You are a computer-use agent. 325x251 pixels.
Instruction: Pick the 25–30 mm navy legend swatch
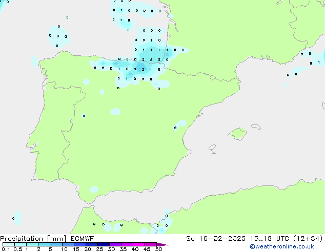[x=104, y=244]
